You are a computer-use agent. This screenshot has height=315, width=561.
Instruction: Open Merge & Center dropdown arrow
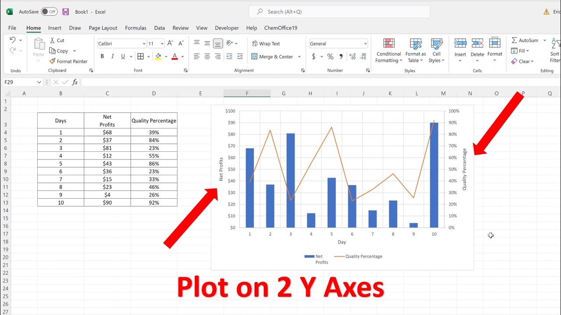[x=299, y=56]
